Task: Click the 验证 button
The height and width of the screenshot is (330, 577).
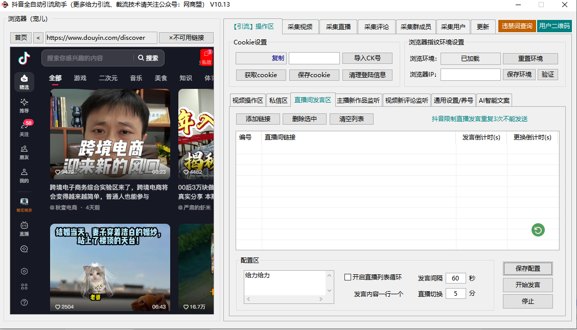Action: 548,74
